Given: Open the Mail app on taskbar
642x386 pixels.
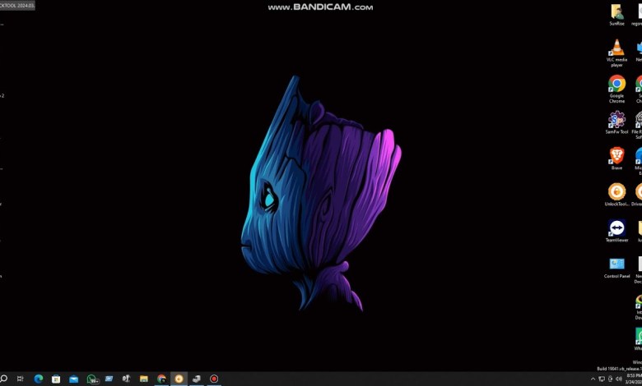Looking at the screenshot, I should point(74,379).
